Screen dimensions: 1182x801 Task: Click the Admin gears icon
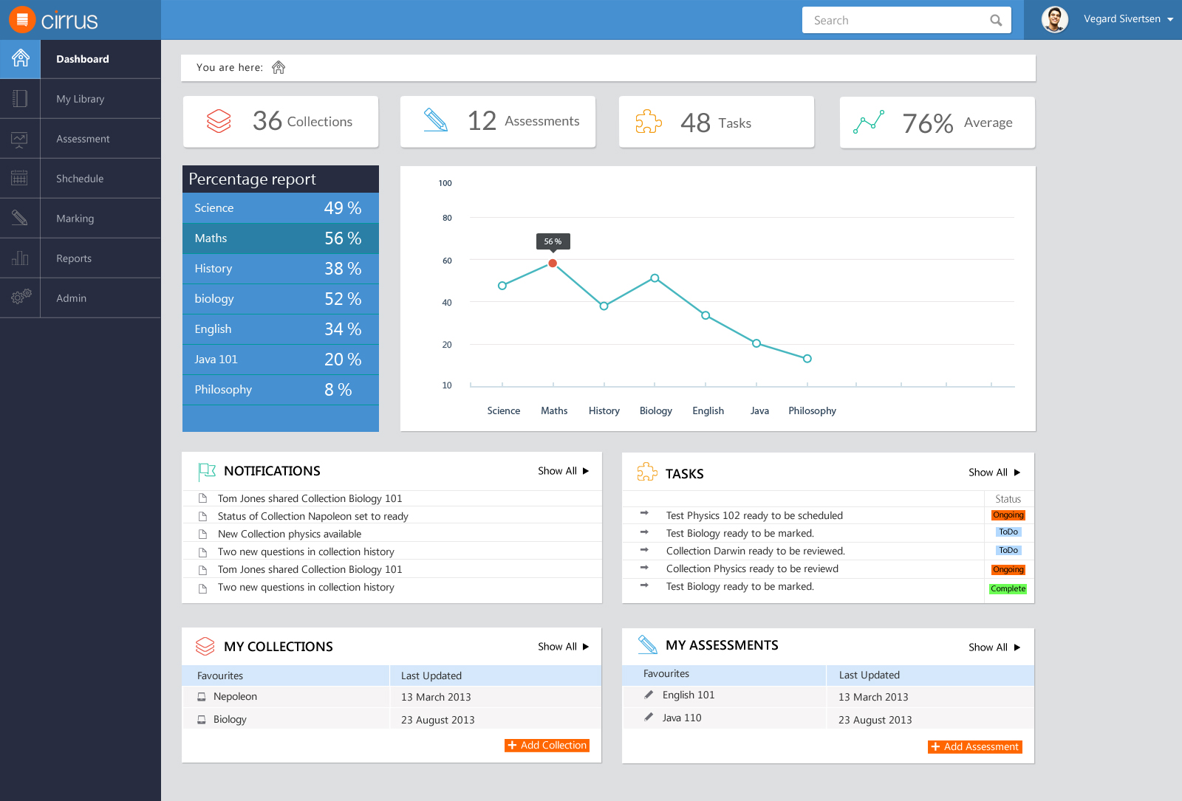21,297
